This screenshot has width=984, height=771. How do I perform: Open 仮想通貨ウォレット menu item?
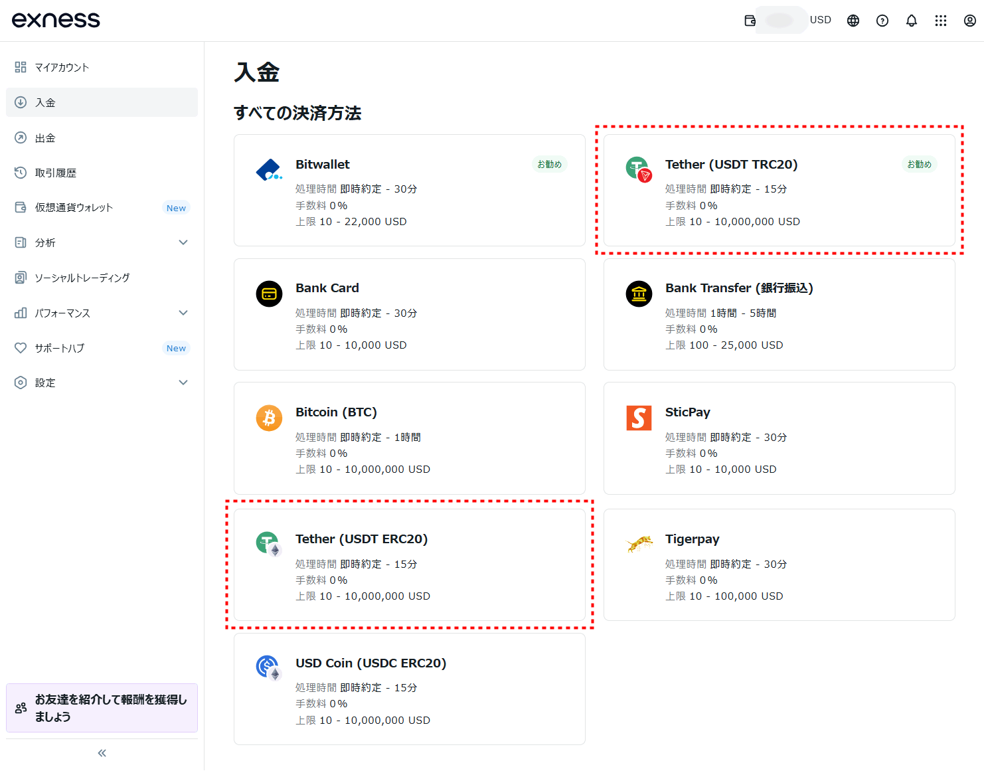pos(102,207)
